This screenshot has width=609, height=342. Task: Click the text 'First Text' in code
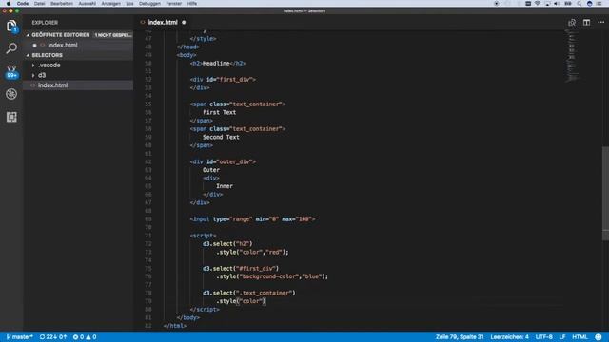(x=219, y=112)
